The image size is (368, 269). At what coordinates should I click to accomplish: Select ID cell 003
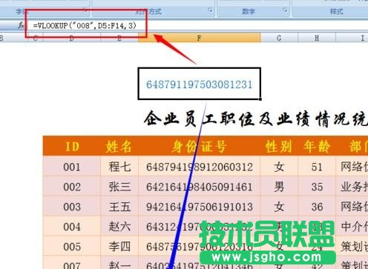72,207
